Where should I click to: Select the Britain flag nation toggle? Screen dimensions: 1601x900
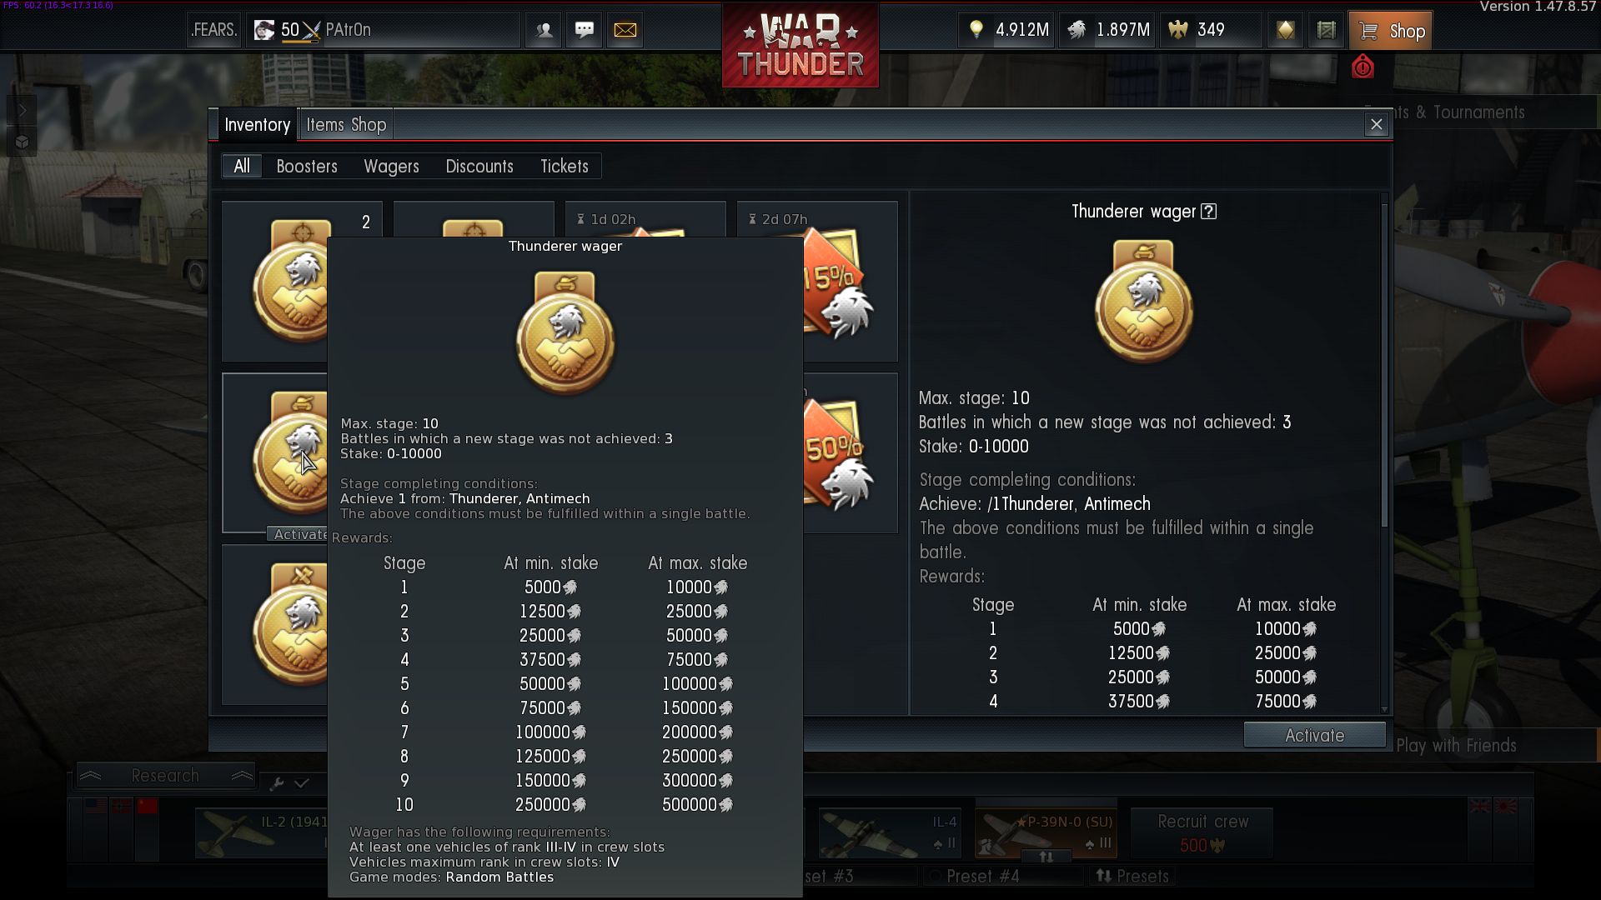(1480, 806)
